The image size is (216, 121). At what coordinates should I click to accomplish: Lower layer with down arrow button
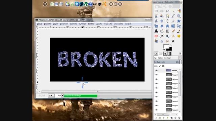167,118
